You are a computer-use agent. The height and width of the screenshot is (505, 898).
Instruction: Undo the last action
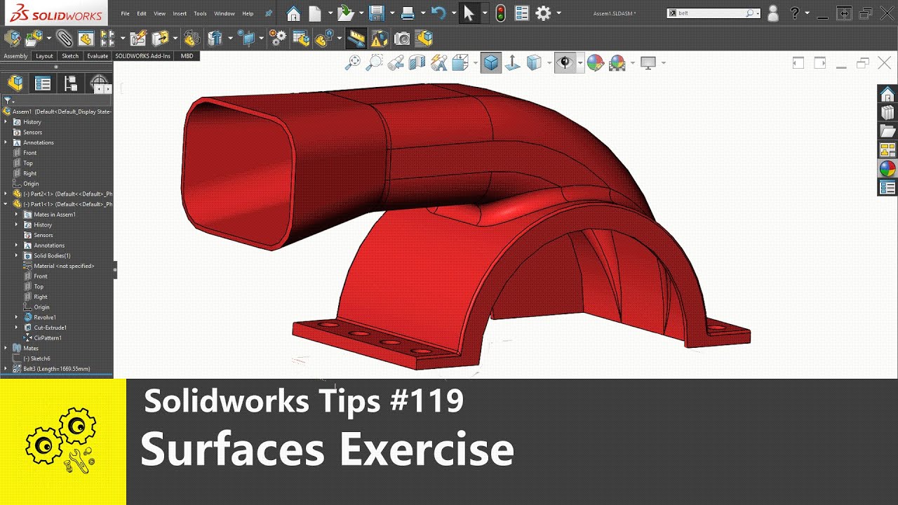click(438, 13)
